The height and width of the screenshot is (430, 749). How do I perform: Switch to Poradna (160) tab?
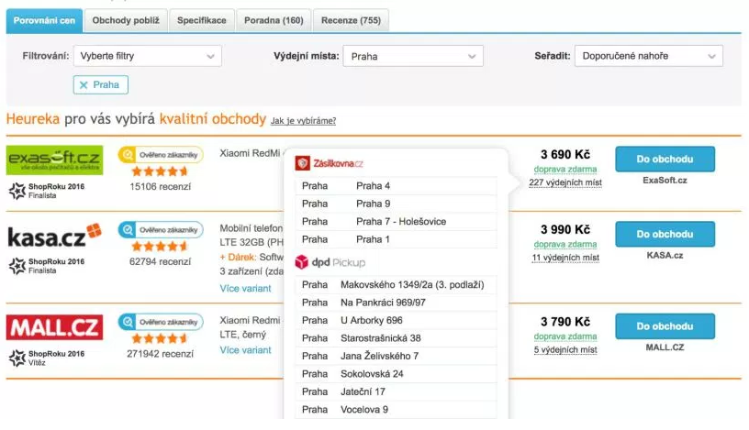(x=274, y=20)
